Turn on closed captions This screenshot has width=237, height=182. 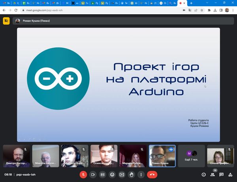[x=103, y=174]
